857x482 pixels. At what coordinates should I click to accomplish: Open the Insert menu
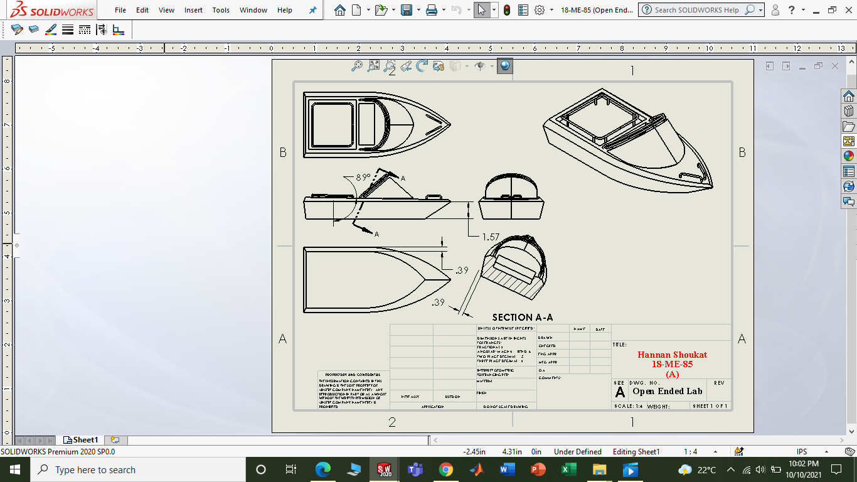click(193, 10)
